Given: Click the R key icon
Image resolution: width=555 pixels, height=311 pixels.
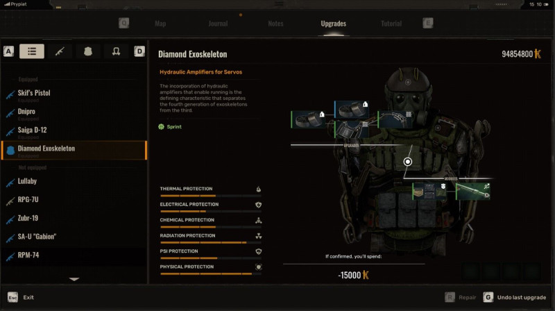Looking at the screenshot, I should click(450, 297).
